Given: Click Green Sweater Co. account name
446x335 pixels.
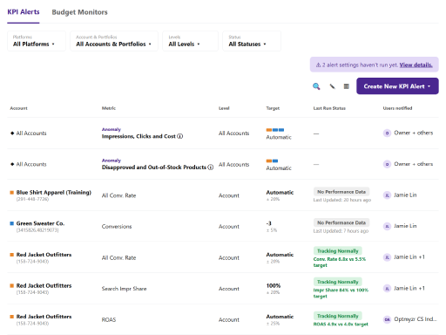Looking at the screenshot, I should click(x=40, y=223).
